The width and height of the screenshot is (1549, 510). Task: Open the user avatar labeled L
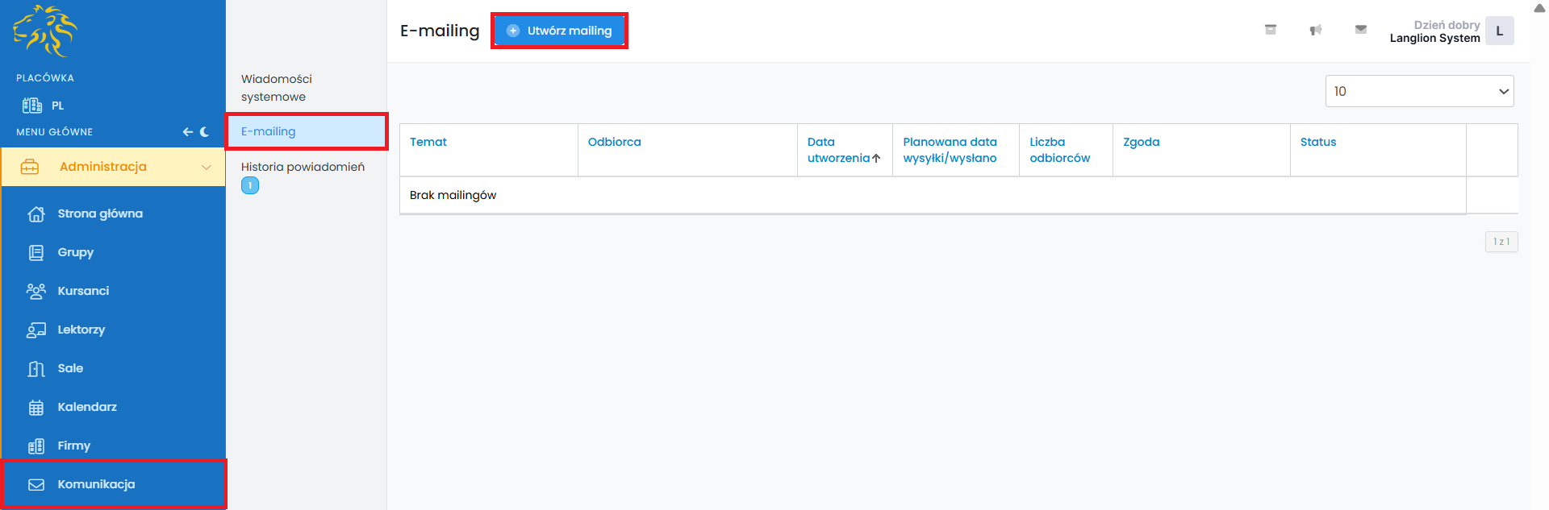1499,31
